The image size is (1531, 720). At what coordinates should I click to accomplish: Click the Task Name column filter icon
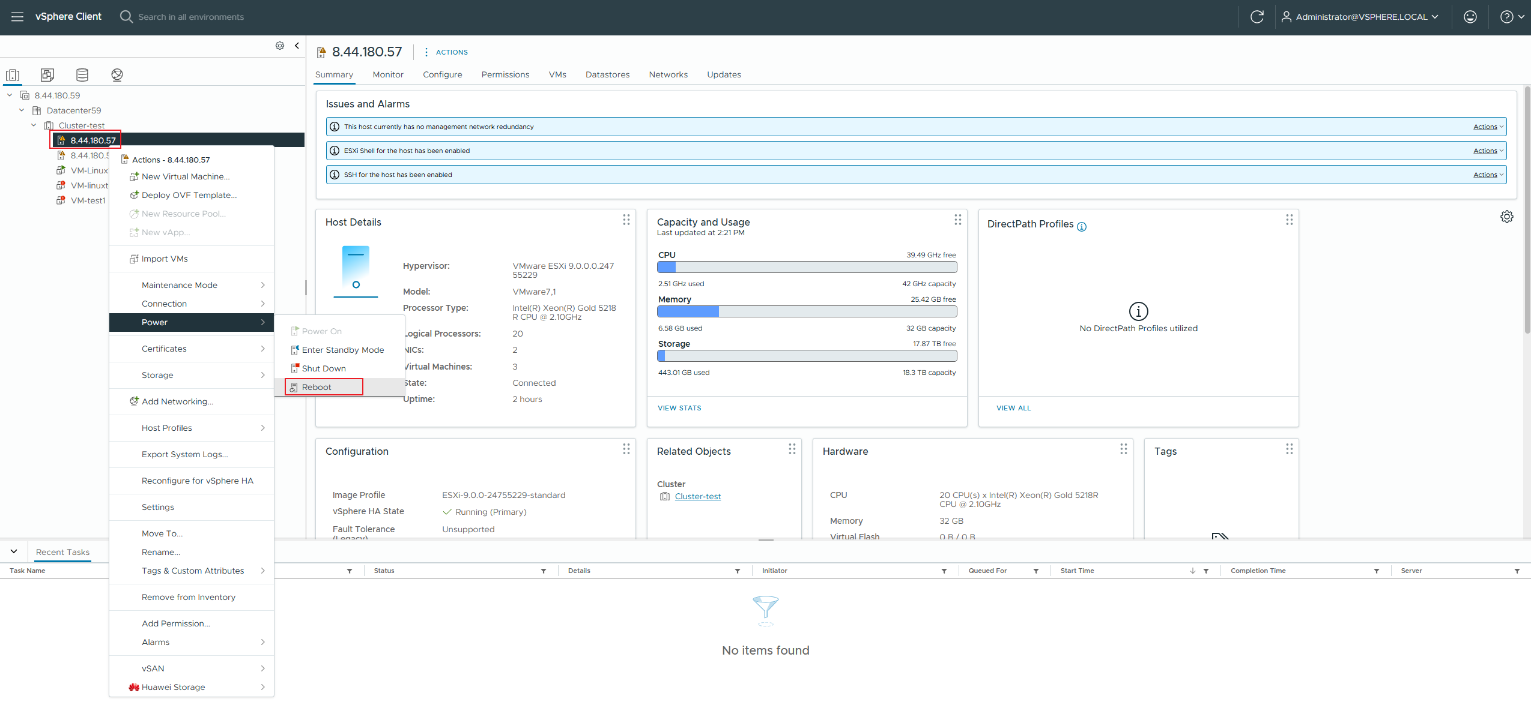tap(350, 571)
